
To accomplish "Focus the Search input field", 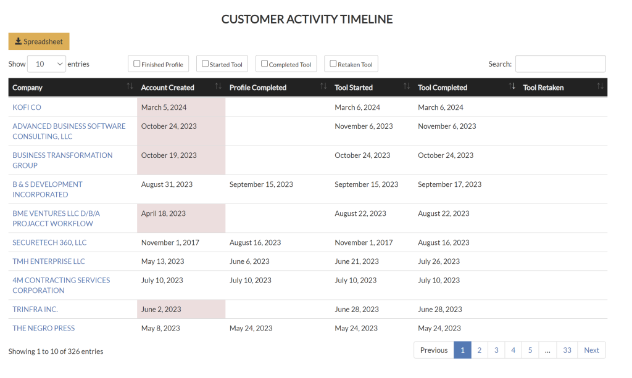I will (x=560, y=64).
